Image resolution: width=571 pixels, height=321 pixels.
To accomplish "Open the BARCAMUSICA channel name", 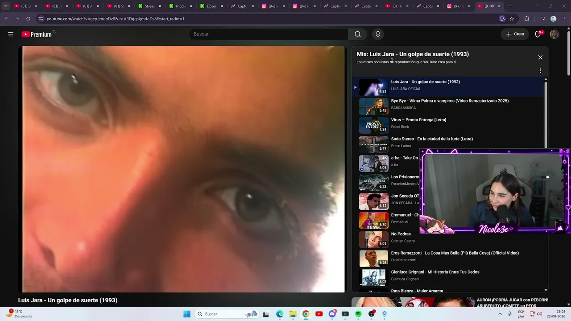I will pyautogui.click(x=403, y=108).
